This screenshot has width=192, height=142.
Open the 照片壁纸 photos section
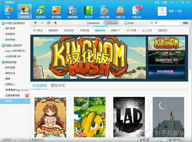point(56,12)
